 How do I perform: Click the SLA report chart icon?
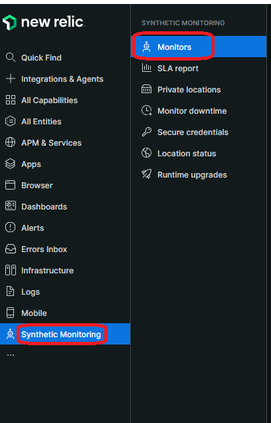tap(147, 68)
